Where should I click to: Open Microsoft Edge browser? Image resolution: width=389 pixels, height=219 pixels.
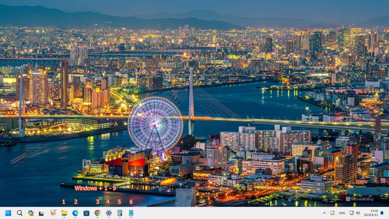75,213
